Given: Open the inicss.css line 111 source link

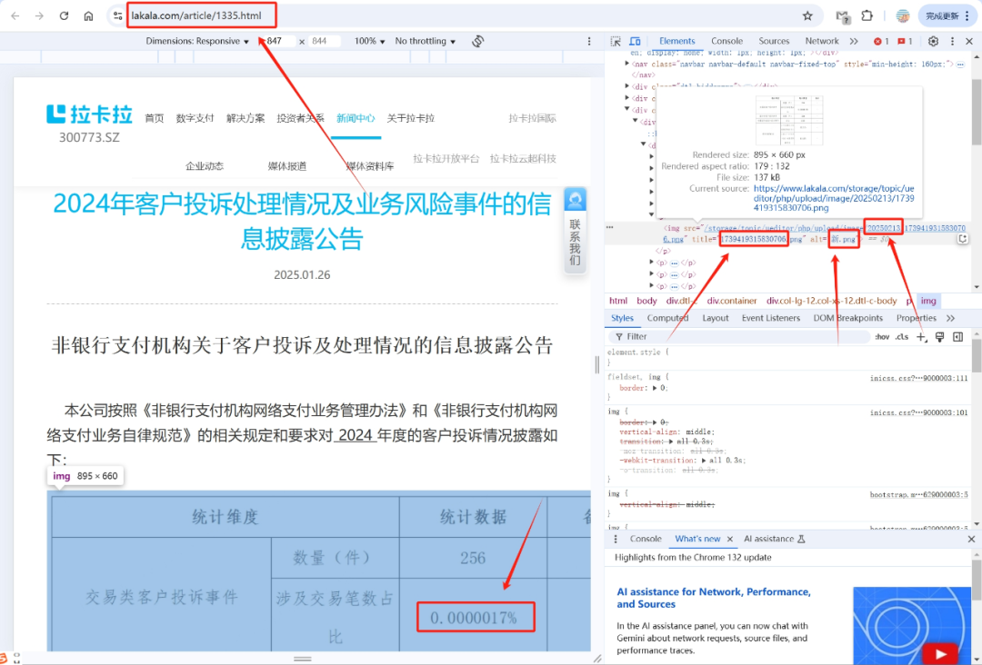Looking at the screenshot, I should [x=918, y=379].
